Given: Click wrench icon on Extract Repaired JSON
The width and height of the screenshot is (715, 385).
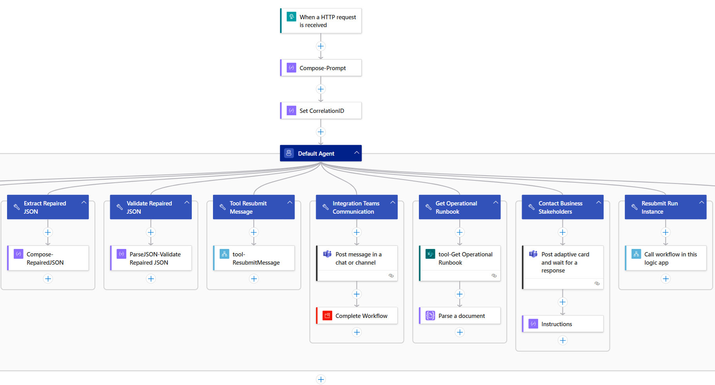Looking at the screenshot, I should coord(17,207).
